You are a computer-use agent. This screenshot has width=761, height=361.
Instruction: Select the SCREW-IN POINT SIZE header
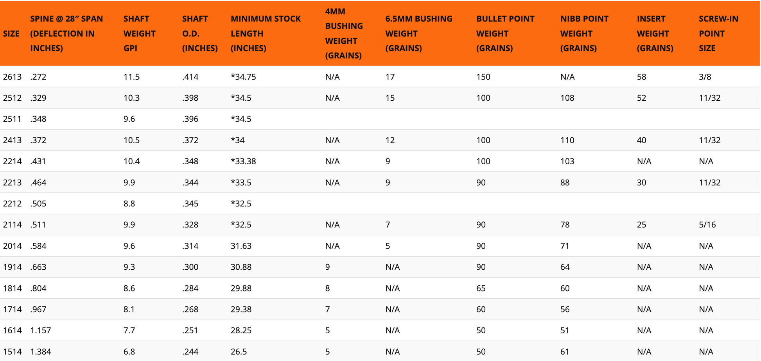point(718,34)
